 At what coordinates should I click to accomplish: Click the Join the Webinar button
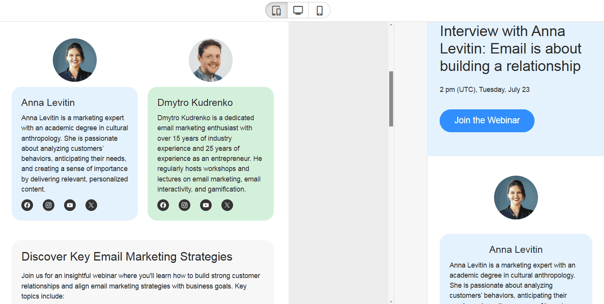pyautogui.click(x=487, y=121)
